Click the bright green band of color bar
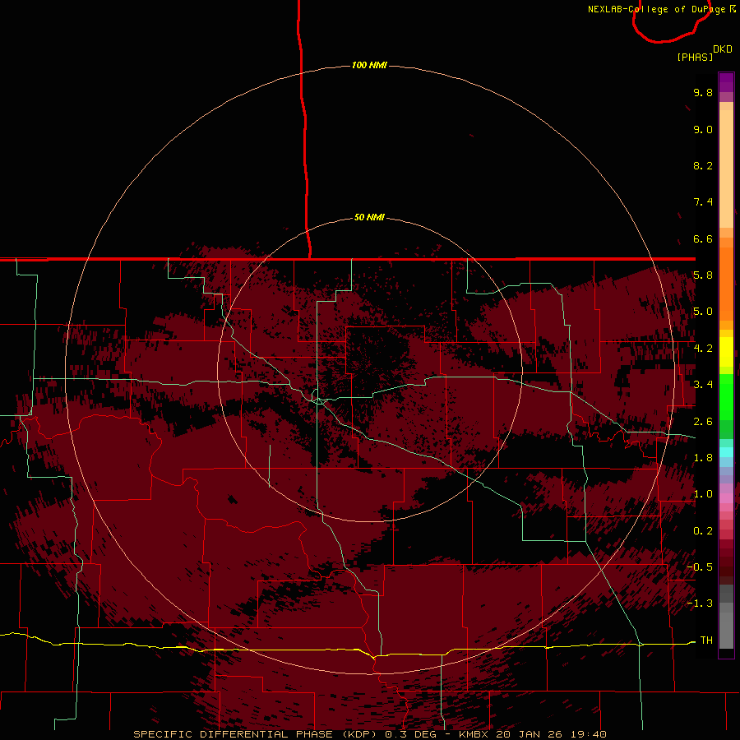The height and width of the screenshot is (740, 740). coord(726,396)
